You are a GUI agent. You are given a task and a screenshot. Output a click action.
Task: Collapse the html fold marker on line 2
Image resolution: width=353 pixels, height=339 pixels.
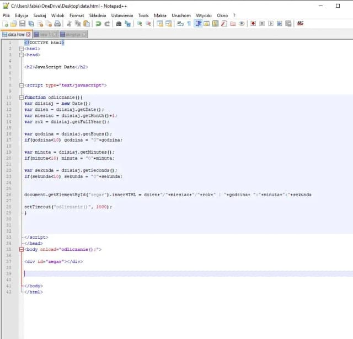[x=22, y=49]
